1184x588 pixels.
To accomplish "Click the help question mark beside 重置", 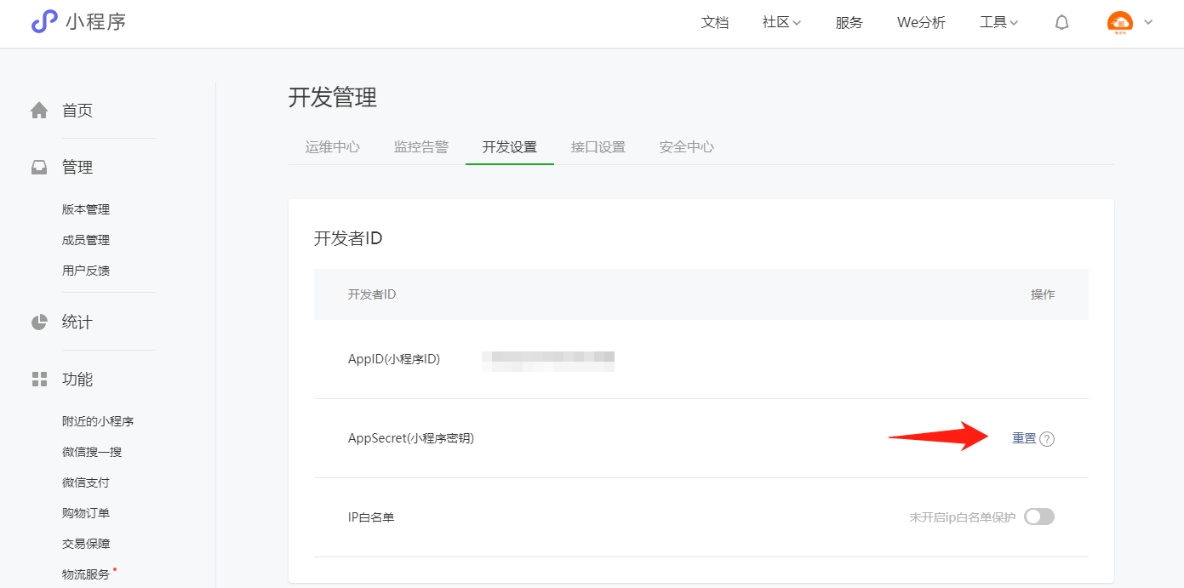I will [x=1047, y=439].
